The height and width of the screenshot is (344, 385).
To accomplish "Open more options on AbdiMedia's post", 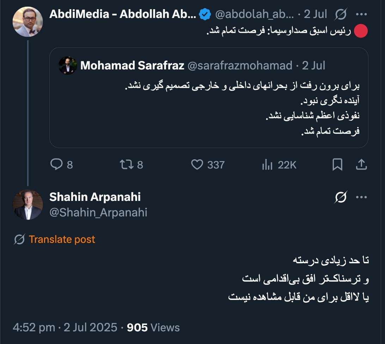I will (361, 14).
